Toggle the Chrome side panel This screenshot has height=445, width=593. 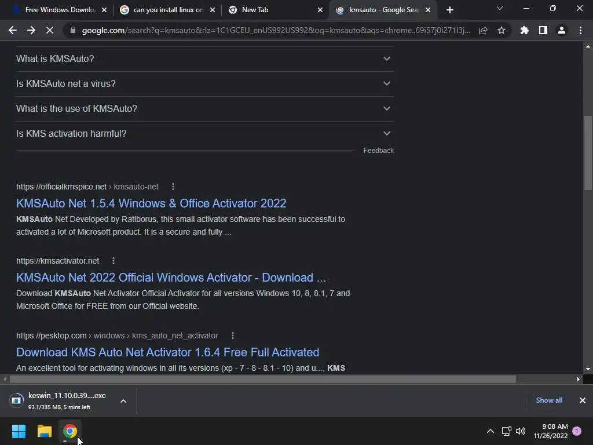click(543, 30)
